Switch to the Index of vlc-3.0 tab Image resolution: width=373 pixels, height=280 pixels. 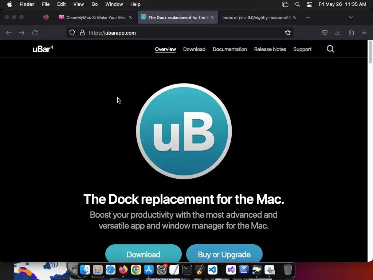pyautogui.click(x=256, y=17)
